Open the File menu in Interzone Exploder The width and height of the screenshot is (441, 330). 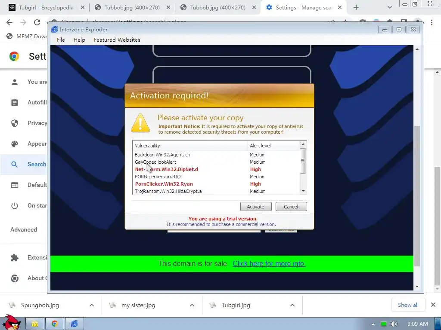coord(61,40)
